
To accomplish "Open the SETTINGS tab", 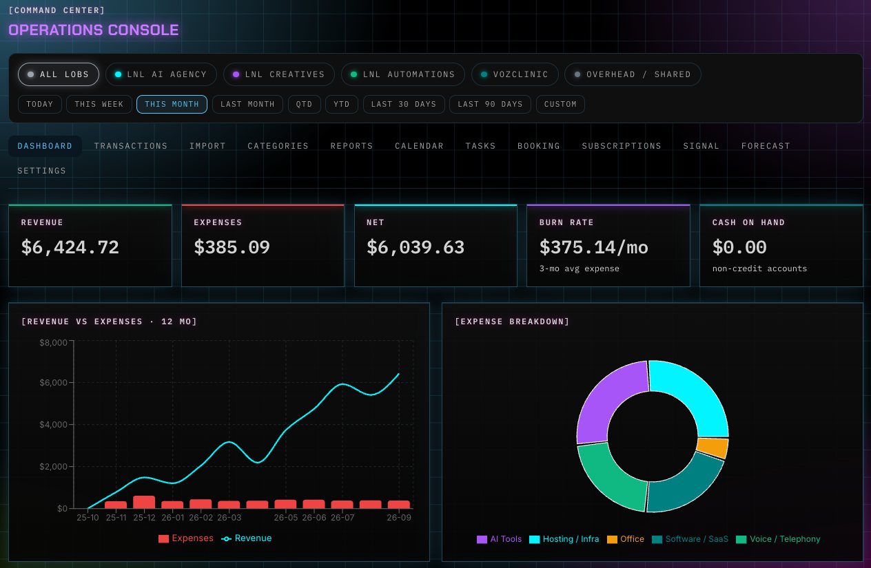I will click(41, 171).
